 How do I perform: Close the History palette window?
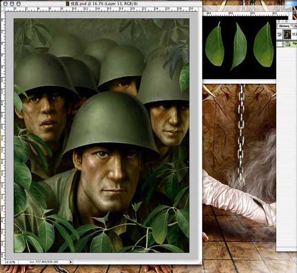(279, 21)
